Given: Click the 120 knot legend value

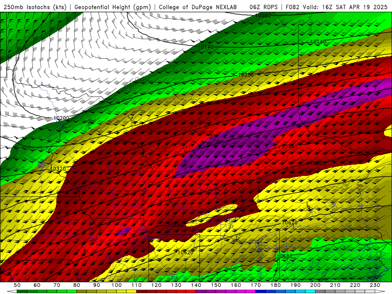Looking at the screenshot, I should pos(156,285).
